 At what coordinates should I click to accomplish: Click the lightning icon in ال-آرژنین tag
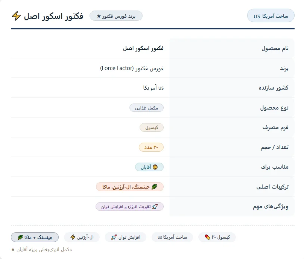(73, 237)
